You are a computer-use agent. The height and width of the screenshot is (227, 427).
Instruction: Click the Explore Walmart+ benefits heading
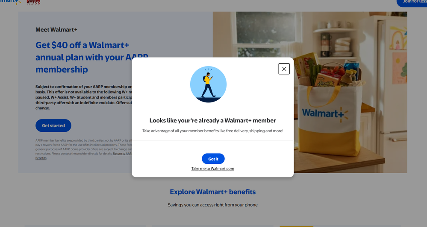(x=213, y=192)
